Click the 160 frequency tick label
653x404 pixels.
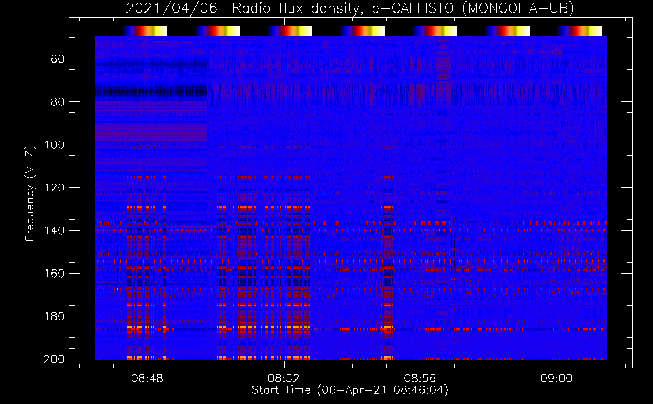(x=54, y=274)
